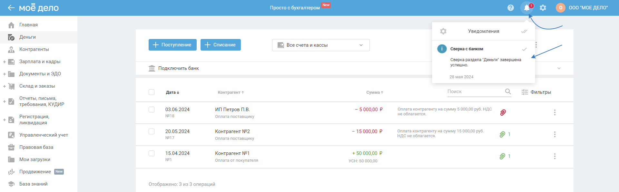
Task: Sort by Контрагент column header
Action: (231, 92)
